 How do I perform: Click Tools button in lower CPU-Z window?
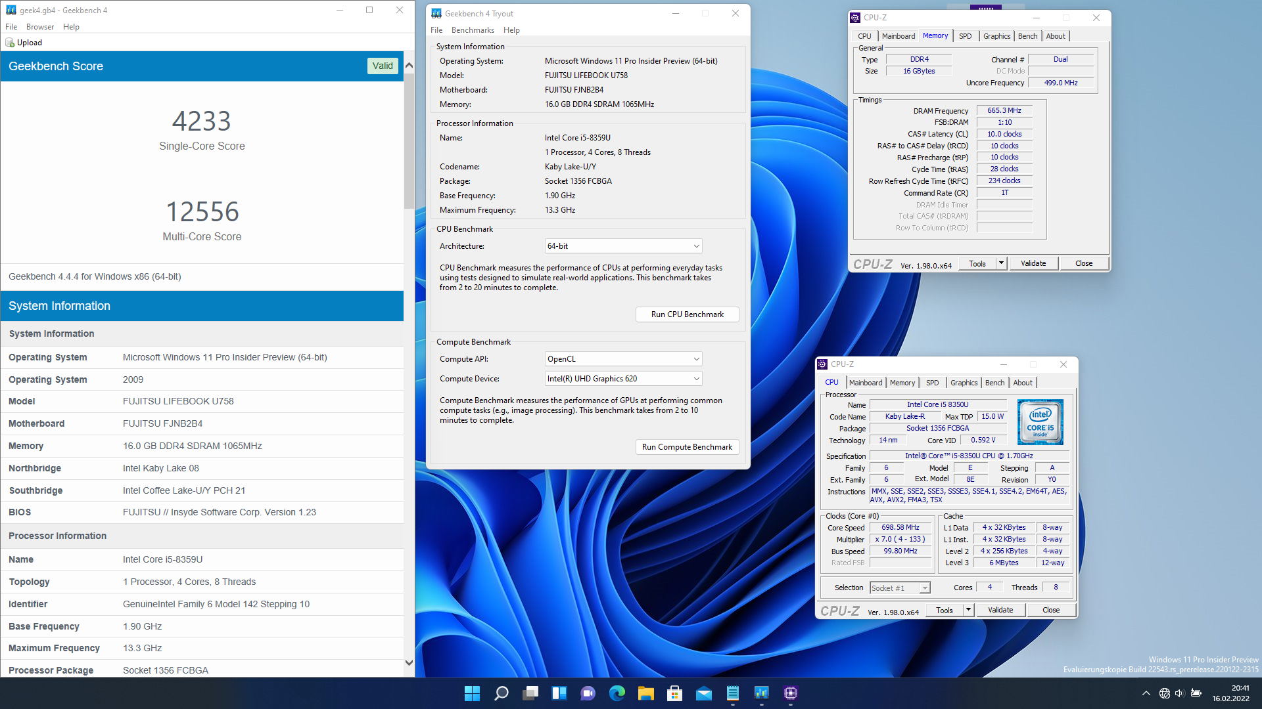point(944,610)
